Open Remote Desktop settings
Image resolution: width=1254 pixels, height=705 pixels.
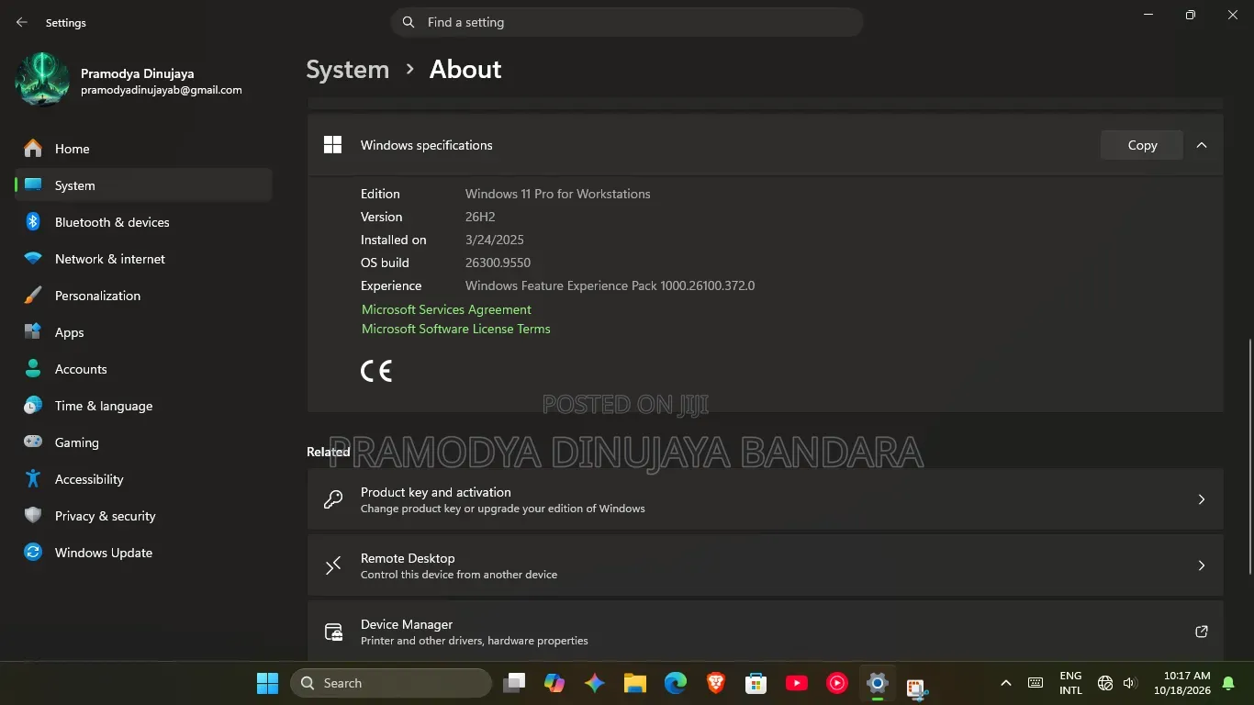(765, 565)
